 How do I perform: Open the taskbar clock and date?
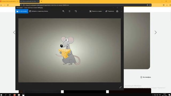165,95
